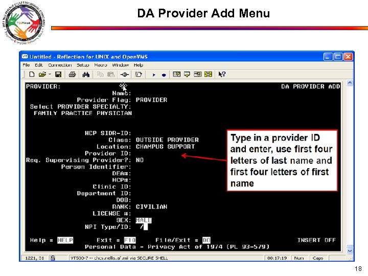Expand the Open folder dropdown arrow
Screen dimensions: 368x276
point(50,75)
